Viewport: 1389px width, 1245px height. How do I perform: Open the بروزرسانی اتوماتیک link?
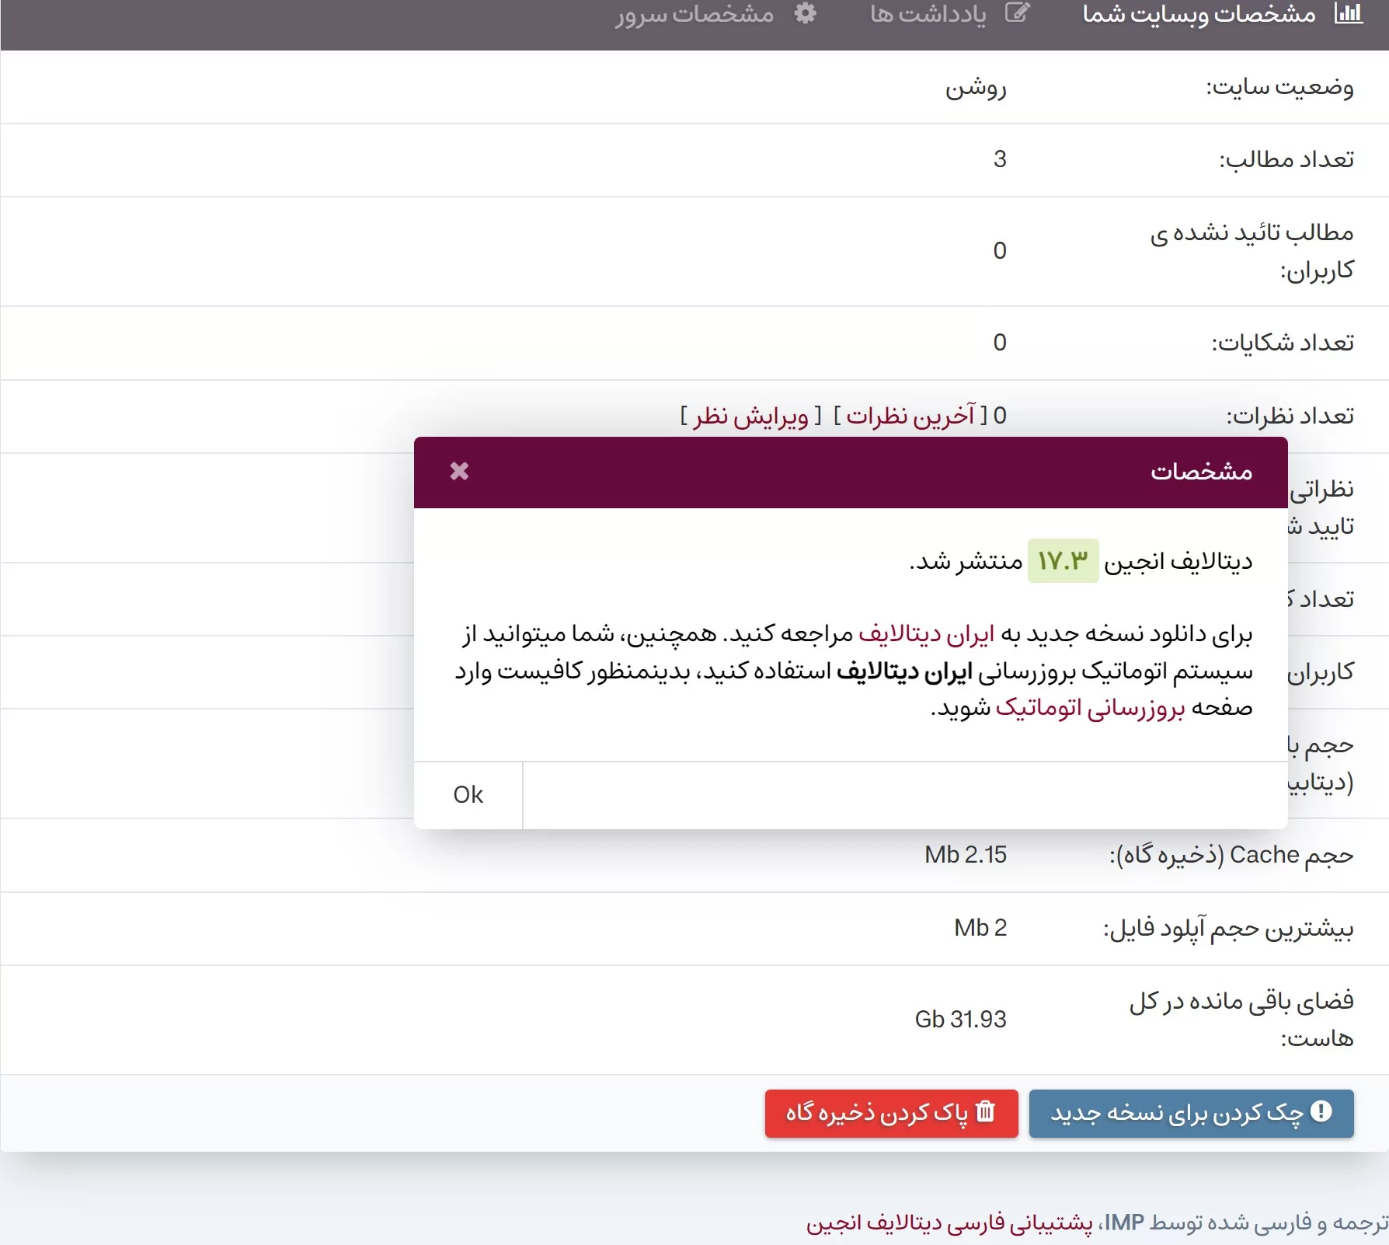pos(1090,707)
